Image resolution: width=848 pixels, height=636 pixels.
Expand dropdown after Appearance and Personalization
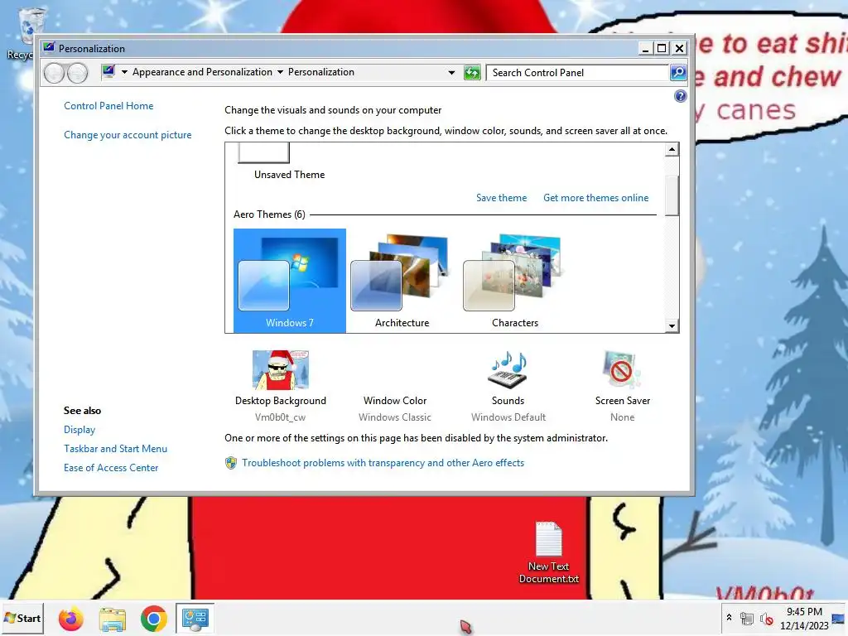coord(280,73)
